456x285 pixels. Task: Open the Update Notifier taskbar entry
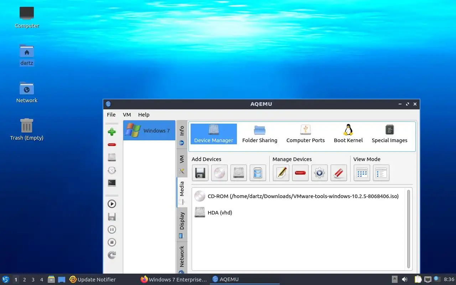(93, 280)
